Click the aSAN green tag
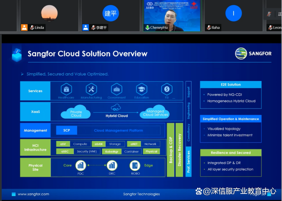The width and height of the screenshot is (282, 201). pos(99,144)
